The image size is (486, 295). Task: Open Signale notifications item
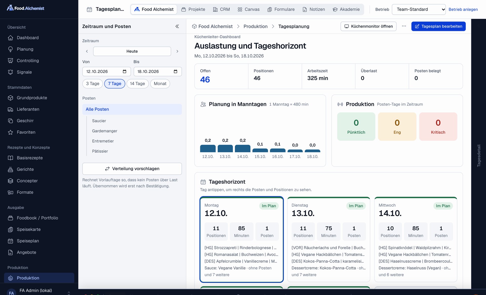(x=39, y=72)
